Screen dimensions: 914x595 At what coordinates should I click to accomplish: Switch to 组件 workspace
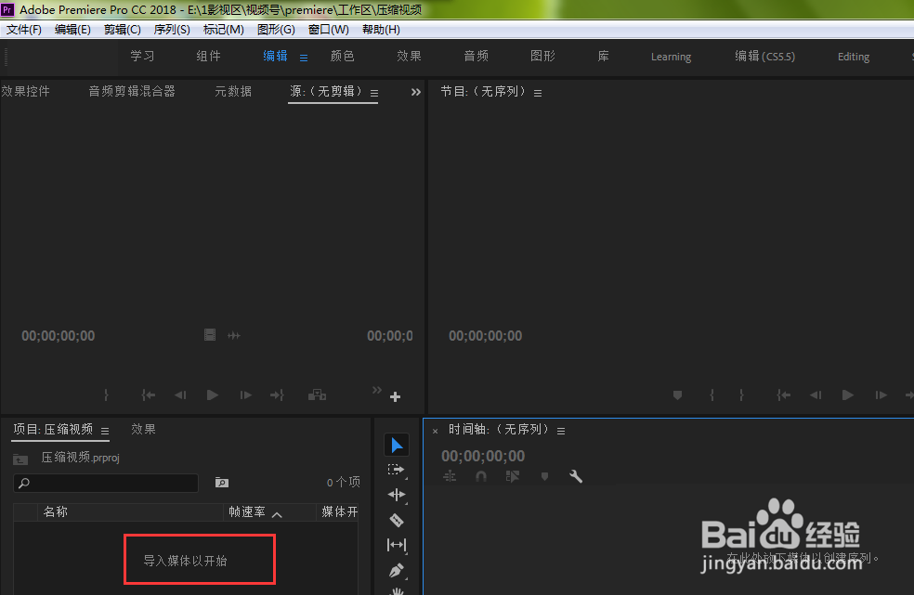click(209, 56)
